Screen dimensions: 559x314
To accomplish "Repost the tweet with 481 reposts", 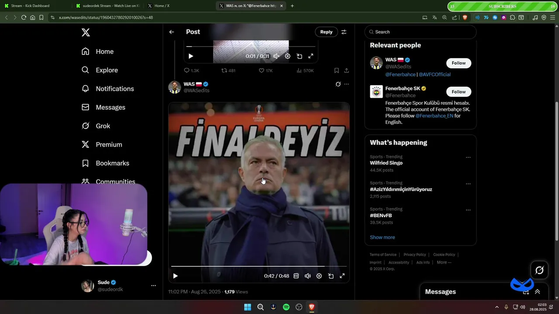I will [x=228, y=71].
